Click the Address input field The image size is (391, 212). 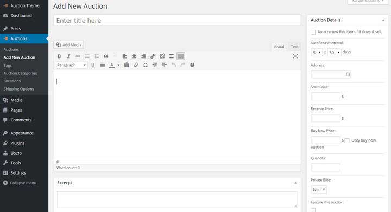(x=331, y=74)
